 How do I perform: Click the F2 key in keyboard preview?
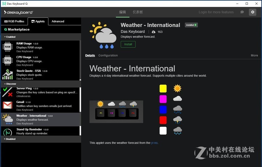tap(111, 113)
